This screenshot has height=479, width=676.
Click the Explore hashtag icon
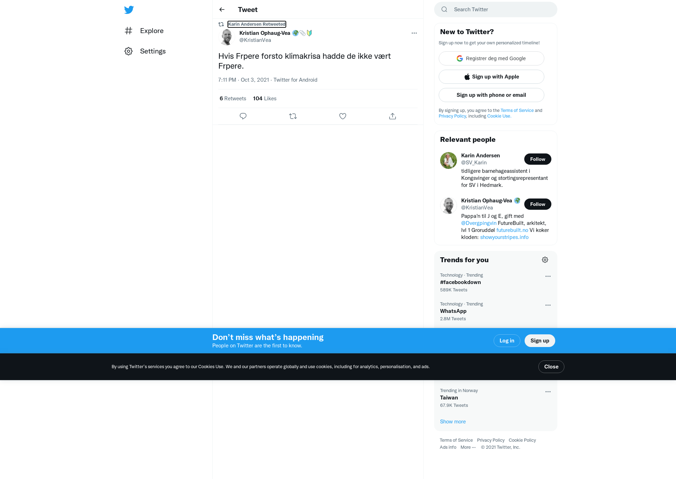click(129, 31)
